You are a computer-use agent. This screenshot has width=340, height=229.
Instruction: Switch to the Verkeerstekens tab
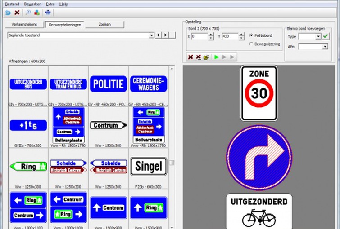tap(25, 25)
